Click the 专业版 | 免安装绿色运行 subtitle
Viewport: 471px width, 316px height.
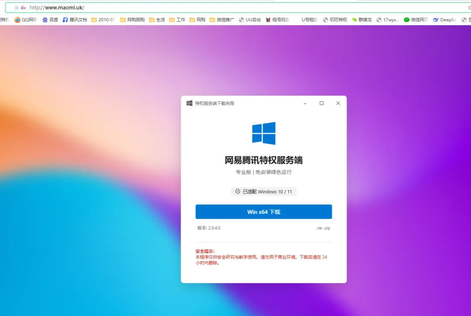(263, 172)
